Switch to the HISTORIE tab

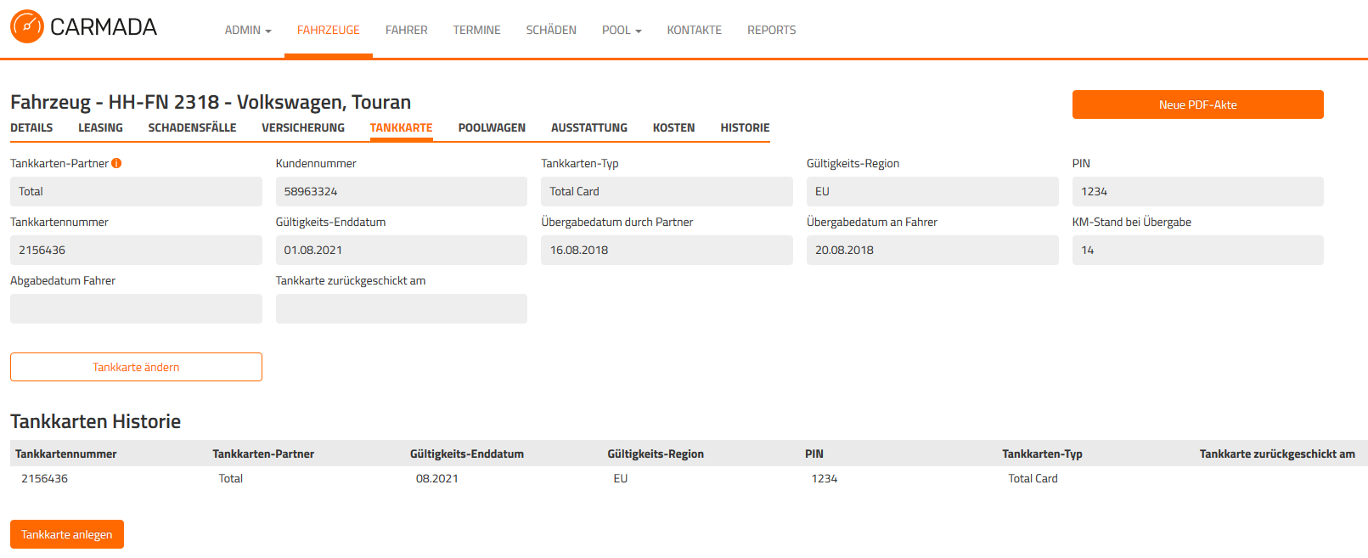746,127
